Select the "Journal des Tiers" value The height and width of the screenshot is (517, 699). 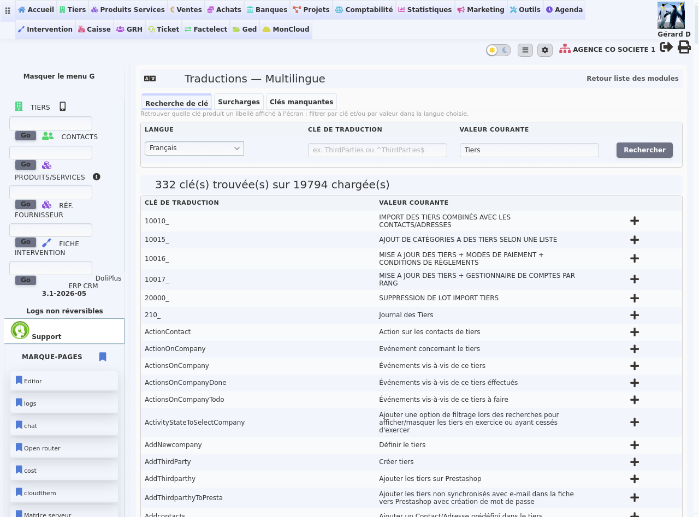[406, 315]
